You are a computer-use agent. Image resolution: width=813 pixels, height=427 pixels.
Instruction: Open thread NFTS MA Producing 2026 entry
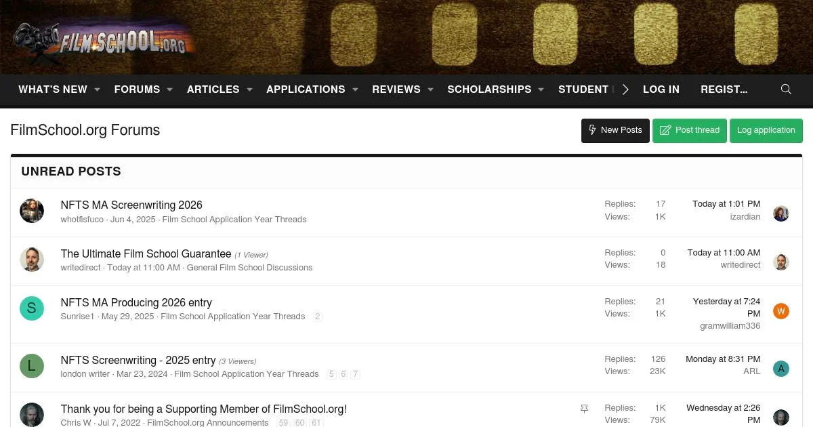click(x=136, y=302)
